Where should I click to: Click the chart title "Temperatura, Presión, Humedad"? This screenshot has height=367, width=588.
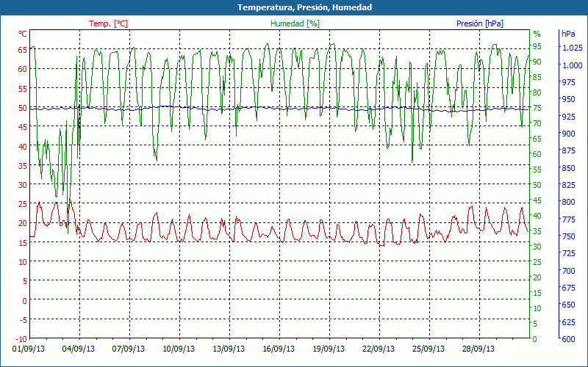(x=304, y=7)
